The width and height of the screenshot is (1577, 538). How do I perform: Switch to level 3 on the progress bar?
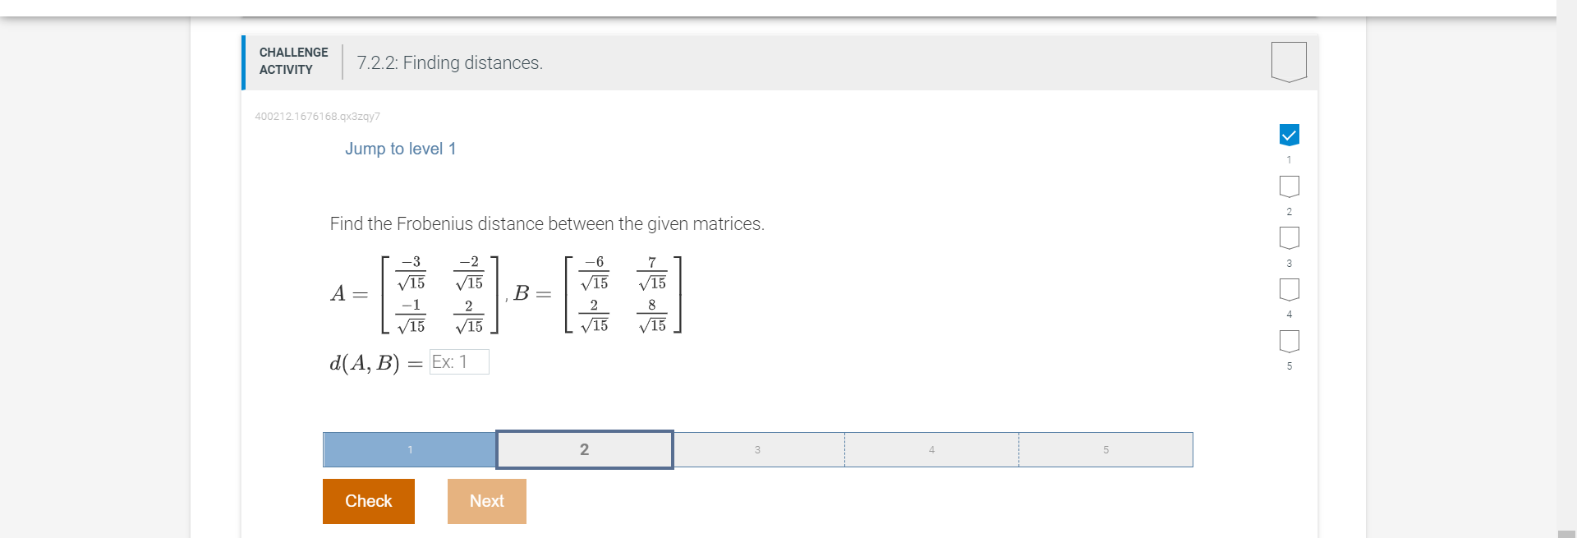click(757, 449)
